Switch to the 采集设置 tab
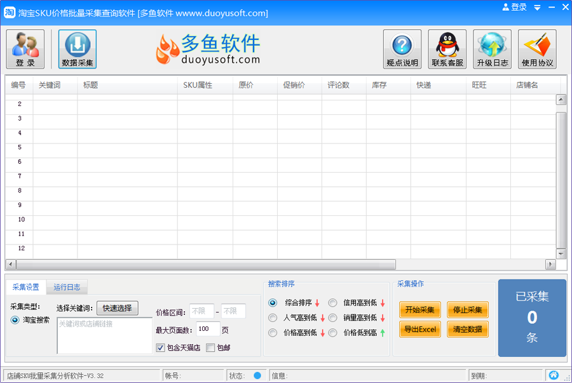 (x=27, y=286)
